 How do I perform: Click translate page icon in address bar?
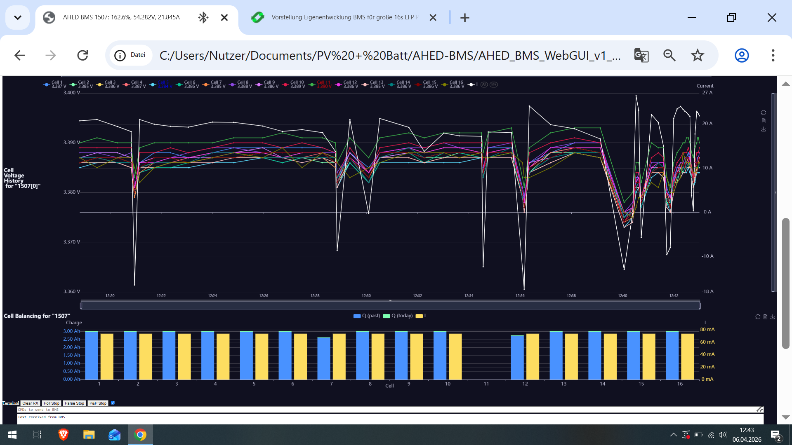pyautogui.click(x=641, y=55)
